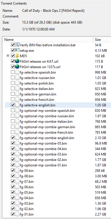Viewport: 111px width, 219px height.
Task: Select fg-optional-mp-zombie-05.bin row
Action: tap(58, 143)
